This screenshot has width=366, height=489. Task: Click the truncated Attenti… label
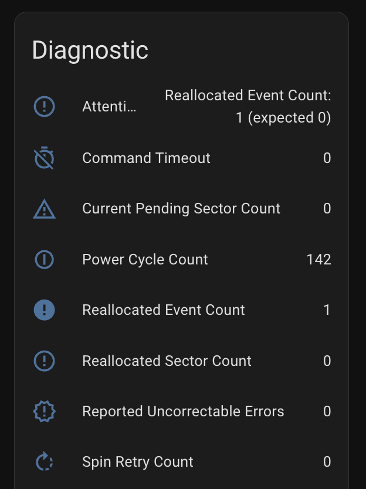[x=109, y=107]
